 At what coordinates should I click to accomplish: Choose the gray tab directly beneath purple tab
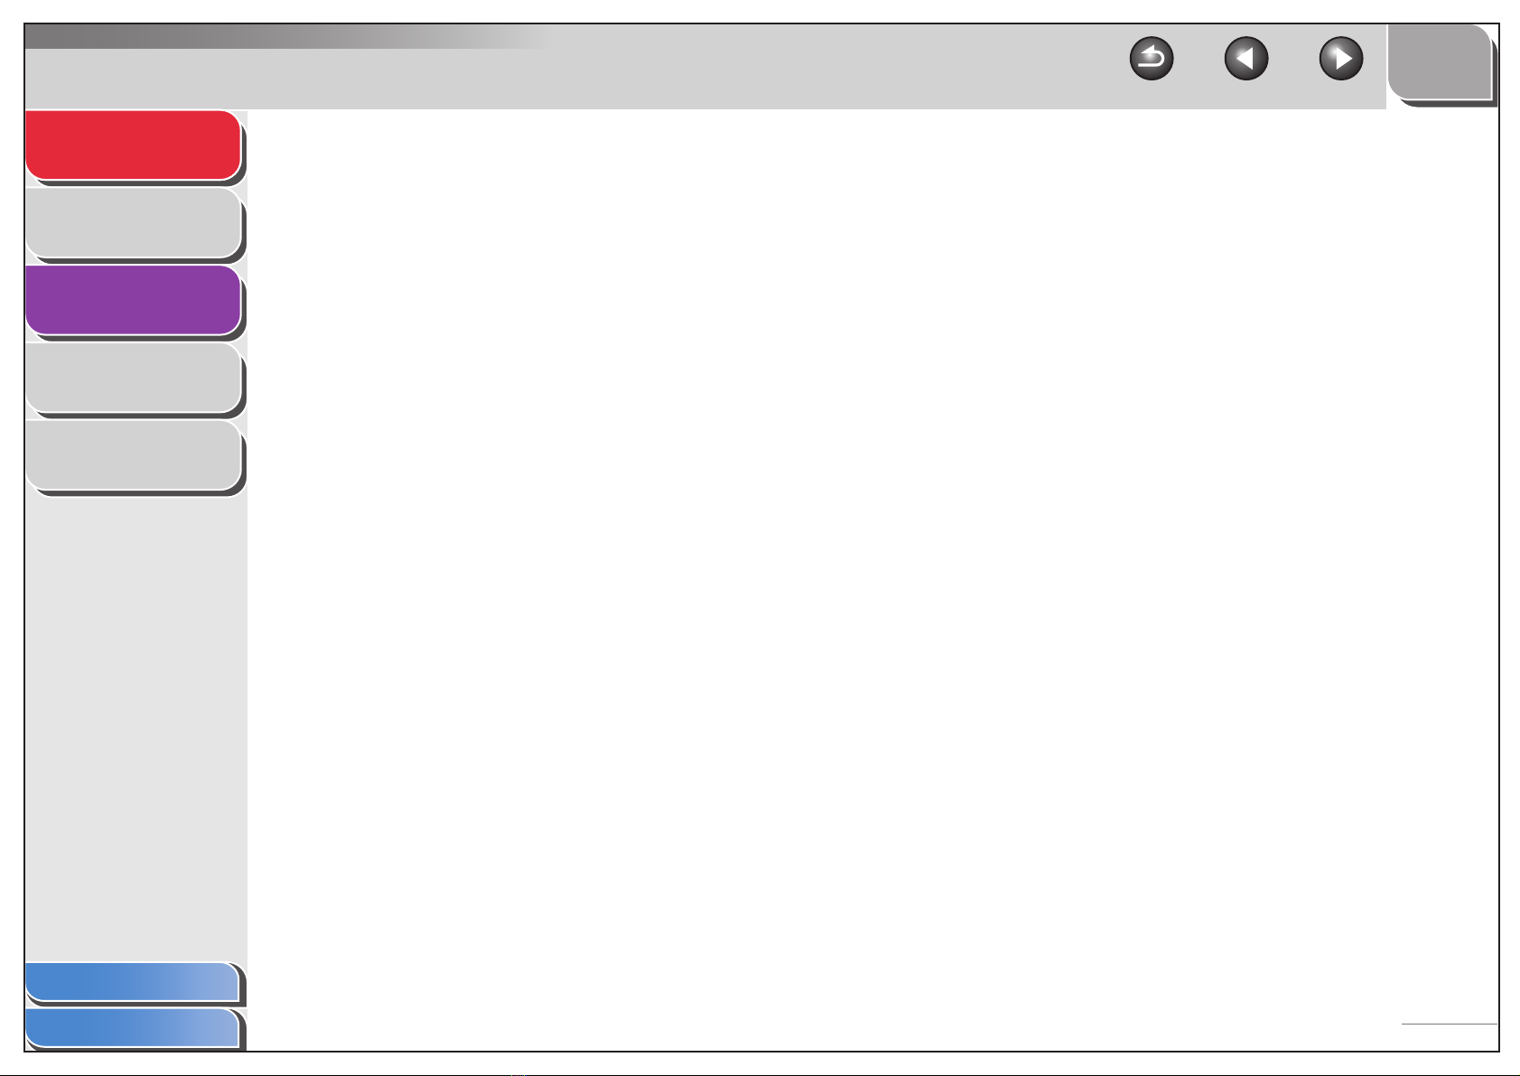(134, 378)
